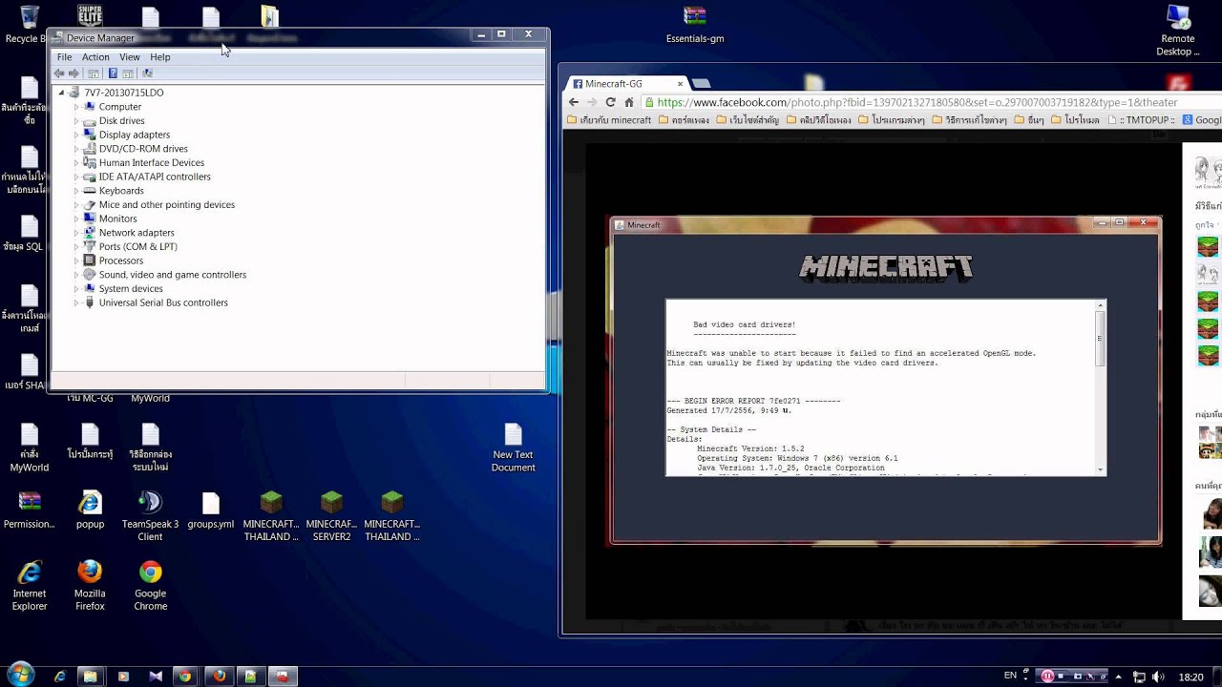The image size is (1222, 687).
Task: Click the Chrome taskbar button
Action: coord(185,677)
